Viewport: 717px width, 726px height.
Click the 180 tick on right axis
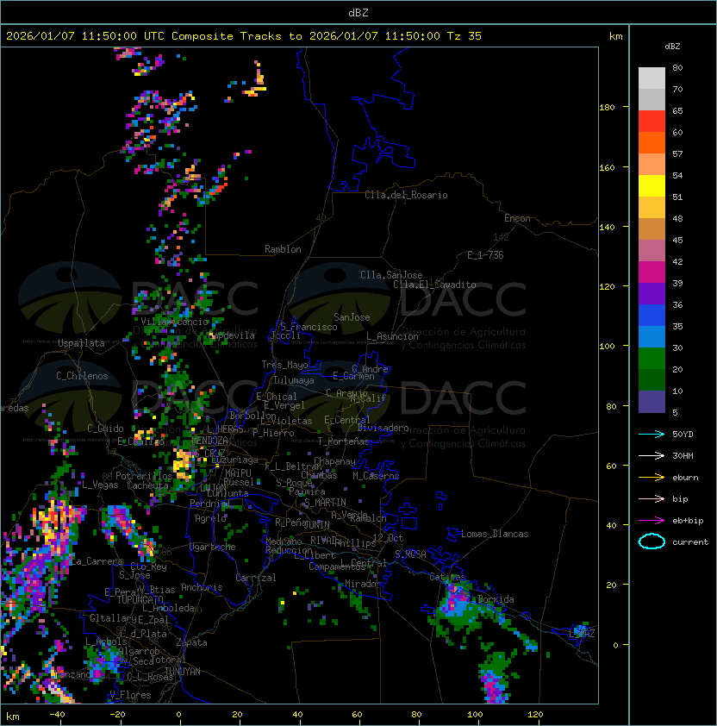607,108
